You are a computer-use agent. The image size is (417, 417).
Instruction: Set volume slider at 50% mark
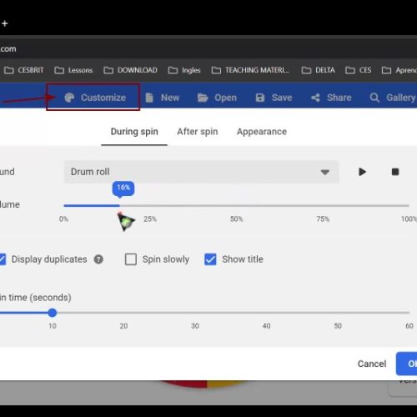[237, 206]
